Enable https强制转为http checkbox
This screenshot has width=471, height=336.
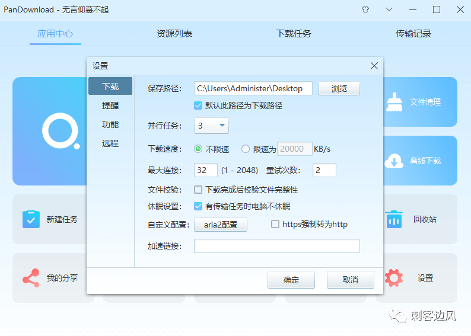(275, 224)
